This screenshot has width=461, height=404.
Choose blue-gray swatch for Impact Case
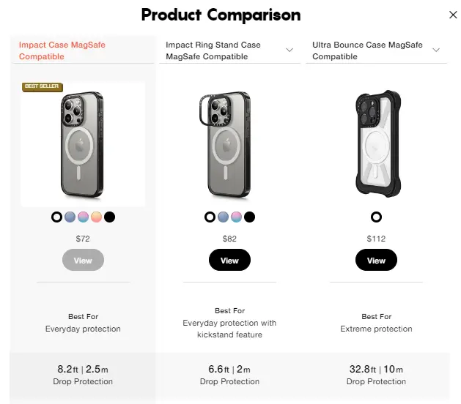(70, 217)
